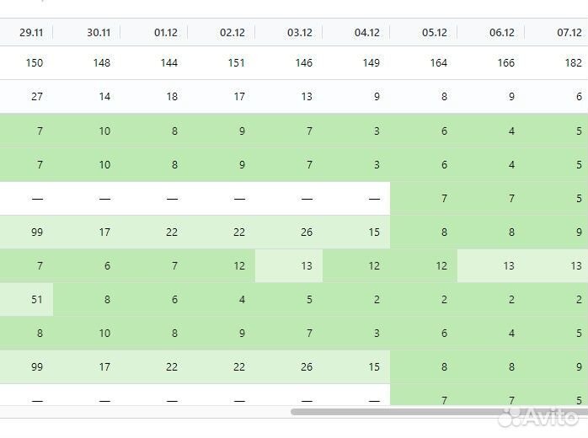Select the cell with value 51
The width and height of the screenshot is (588, 438).
26,299
